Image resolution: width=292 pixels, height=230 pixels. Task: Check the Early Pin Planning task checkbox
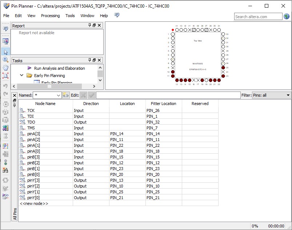point(37,82)
